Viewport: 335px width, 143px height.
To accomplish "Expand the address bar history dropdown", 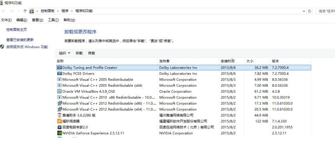I will (304, 11).
